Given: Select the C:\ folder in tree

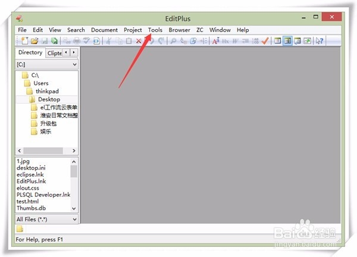Looking at the screenshot, I should click(x=35, y=75).
